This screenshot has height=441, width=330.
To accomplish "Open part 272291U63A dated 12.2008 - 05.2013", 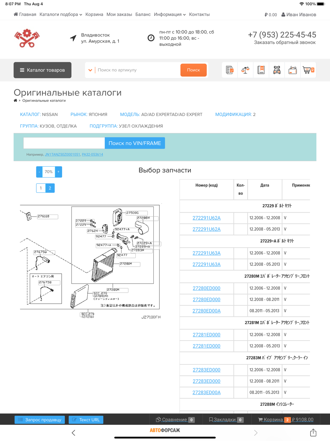I will click(x=207, y=264).
